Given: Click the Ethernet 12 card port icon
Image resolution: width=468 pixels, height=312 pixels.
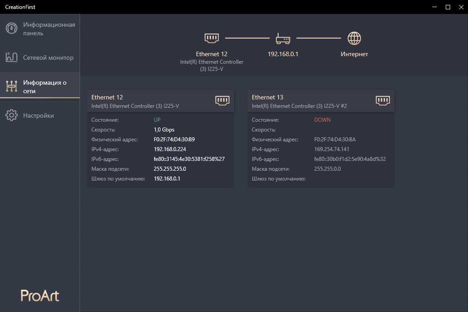Looking at the screenshot, I should click(222, 100).
